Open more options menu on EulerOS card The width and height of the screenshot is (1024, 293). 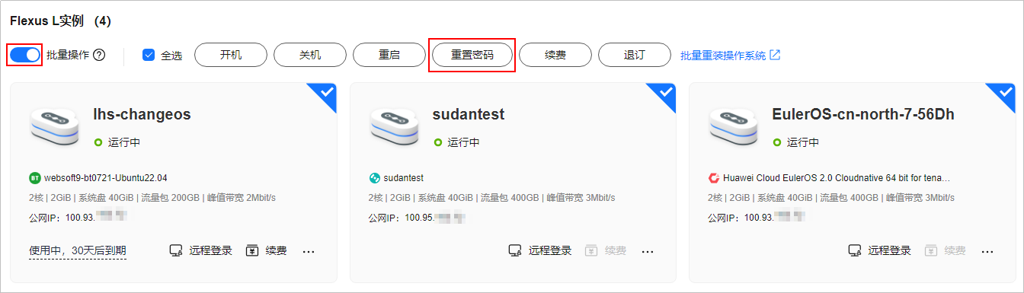987,251
